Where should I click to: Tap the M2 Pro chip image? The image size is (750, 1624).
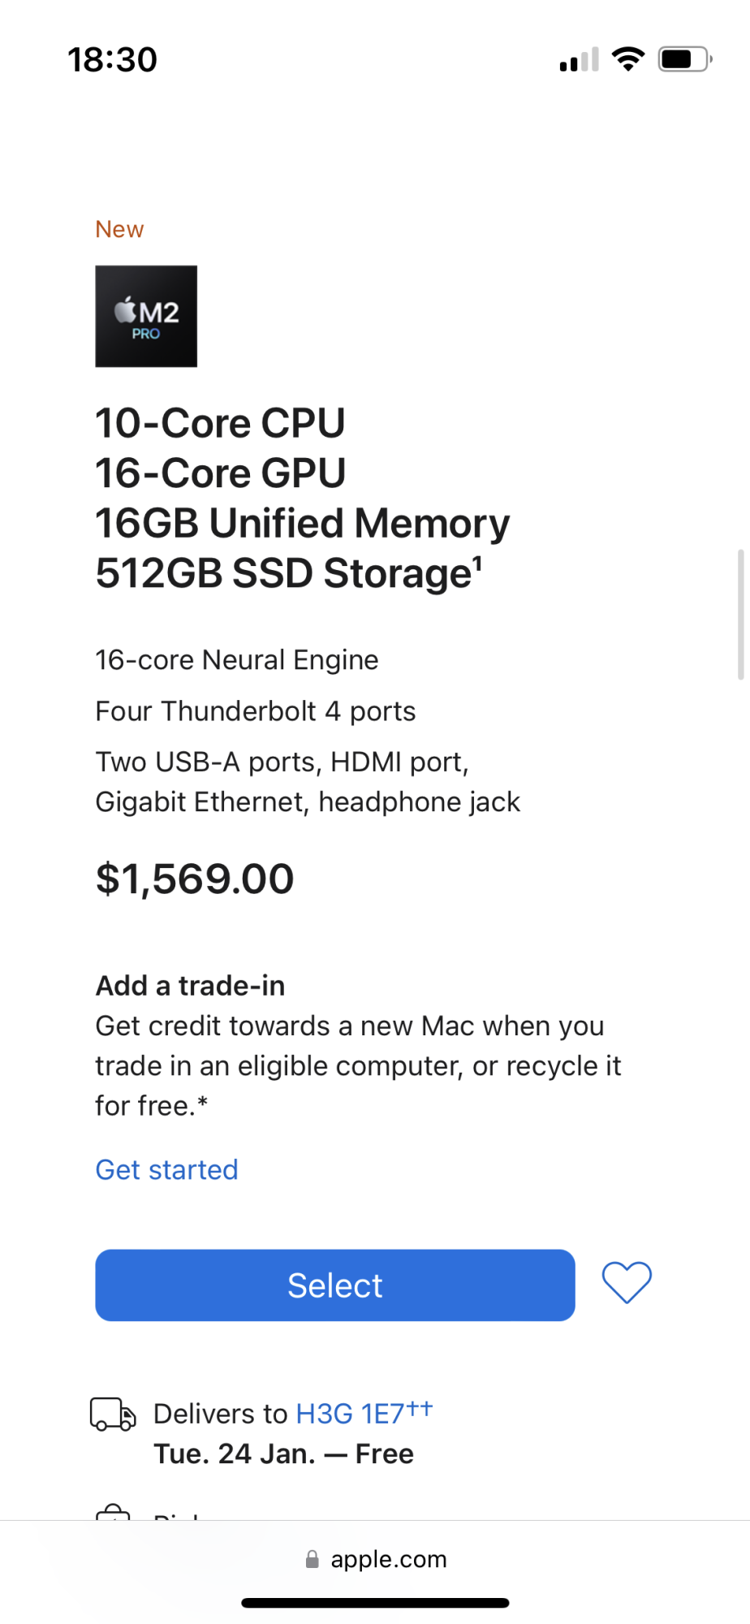click(x=146, y=316)
